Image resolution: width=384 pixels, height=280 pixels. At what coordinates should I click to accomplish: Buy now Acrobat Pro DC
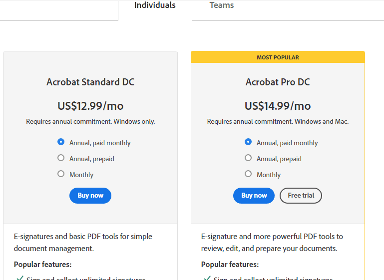[x=254, y=196]
